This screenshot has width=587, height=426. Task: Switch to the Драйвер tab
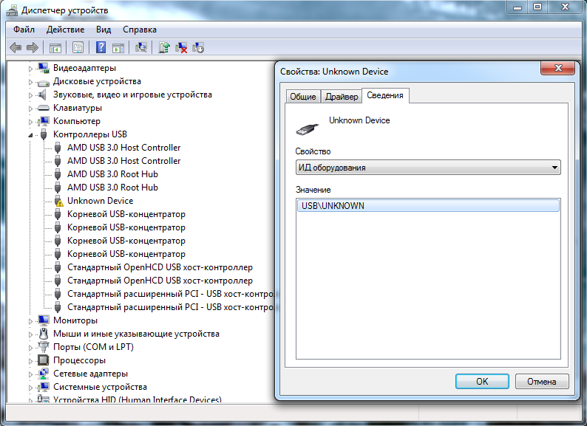342,97
